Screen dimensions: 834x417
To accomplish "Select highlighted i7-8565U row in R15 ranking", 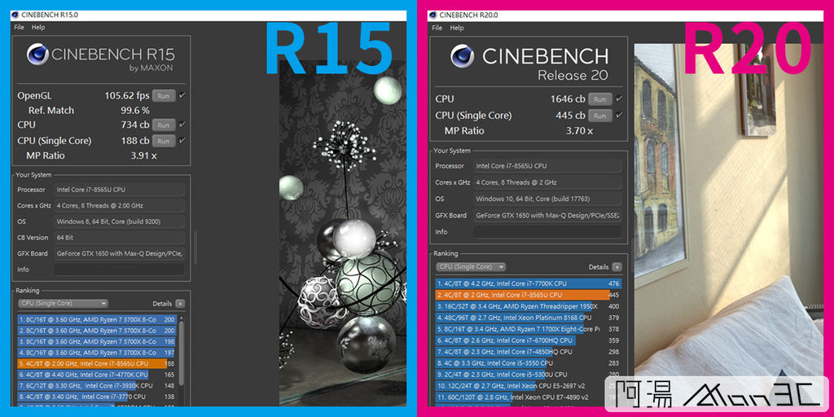I will point(97,364).
